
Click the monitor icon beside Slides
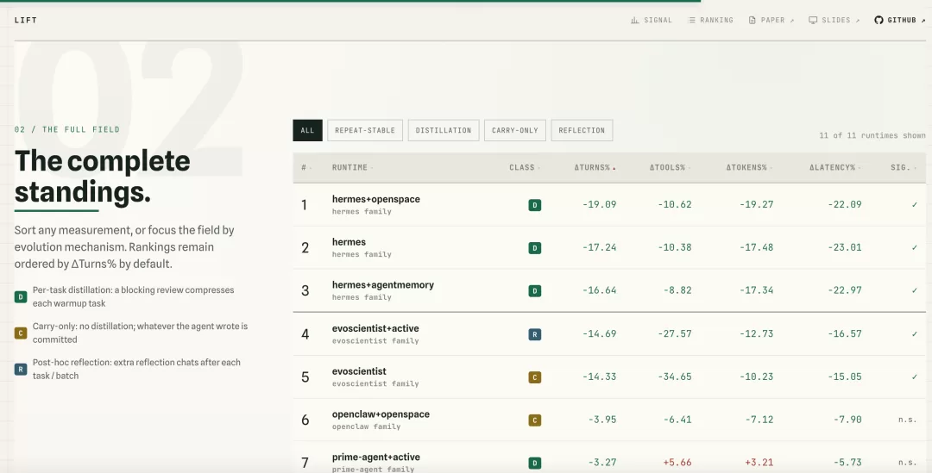click(813, 20)
